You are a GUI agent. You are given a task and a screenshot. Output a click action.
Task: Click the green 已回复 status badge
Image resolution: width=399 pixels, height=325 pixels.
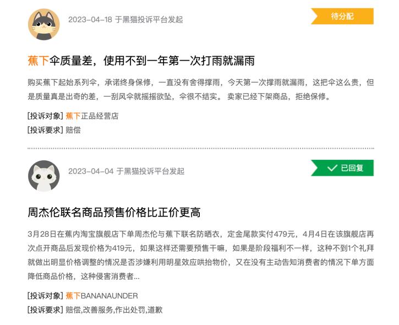[342, 168]
